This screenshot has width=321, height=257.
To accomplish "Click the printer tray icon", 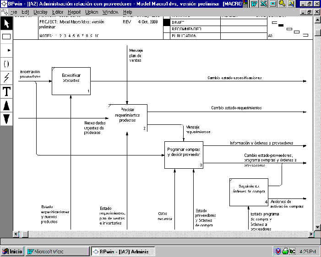I will (285, 251).
